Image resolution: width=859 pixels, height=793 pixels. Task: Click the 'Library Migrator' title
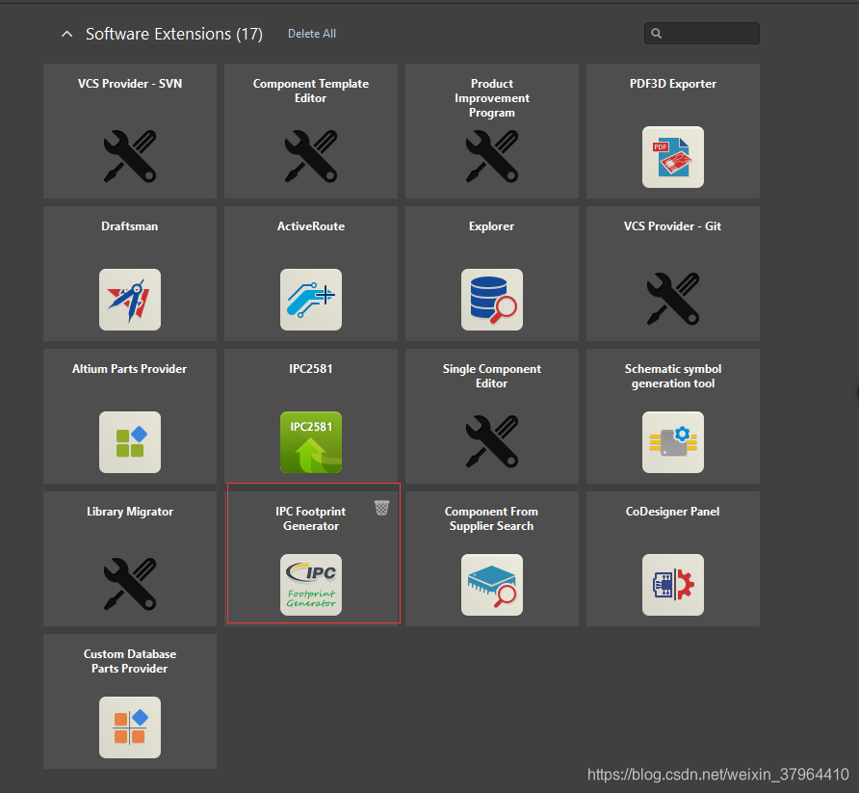pyautogui.click(x=130, y=512)
